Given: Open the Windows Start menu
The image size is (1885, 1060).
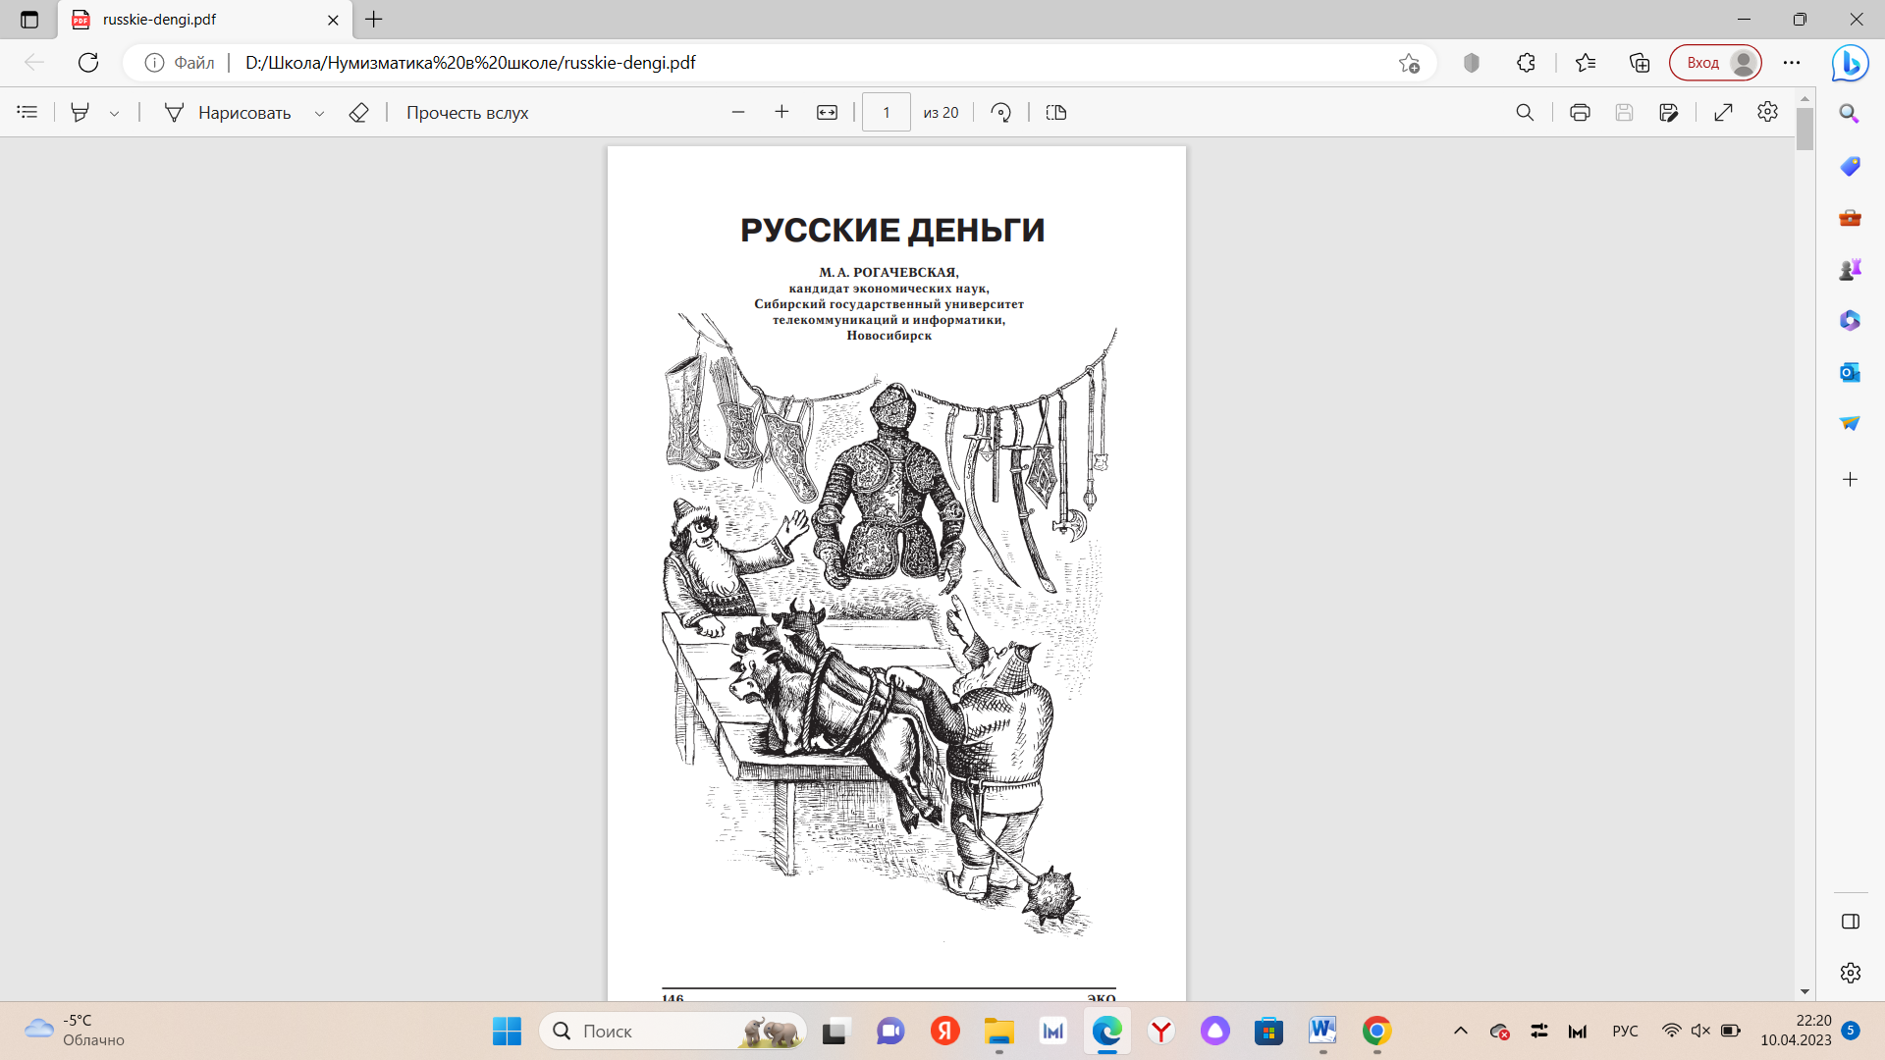Looking at the screenshot, I should (507, 1031).
